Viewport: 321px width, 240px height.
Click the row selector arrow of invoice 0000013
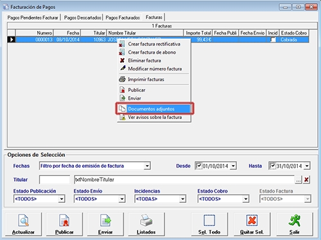(x=12, y=40)
